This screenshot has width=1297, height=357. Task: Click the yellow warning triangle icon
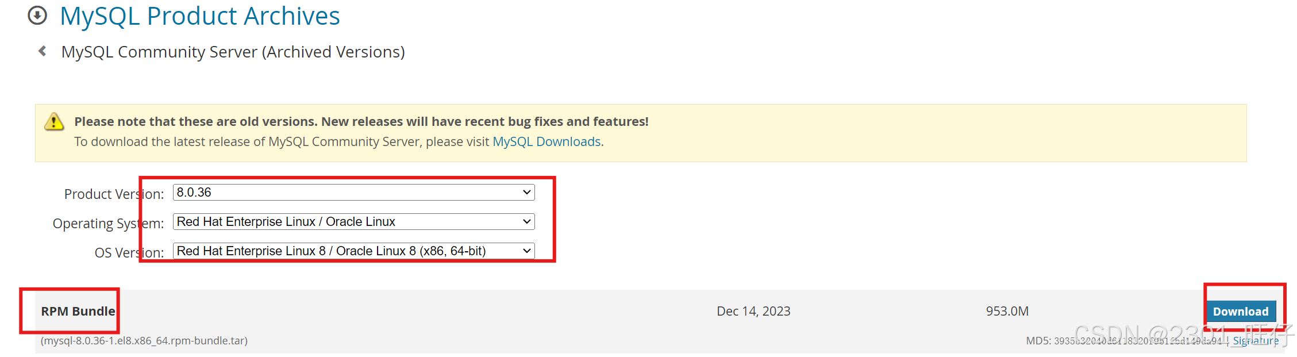[54, 121]
